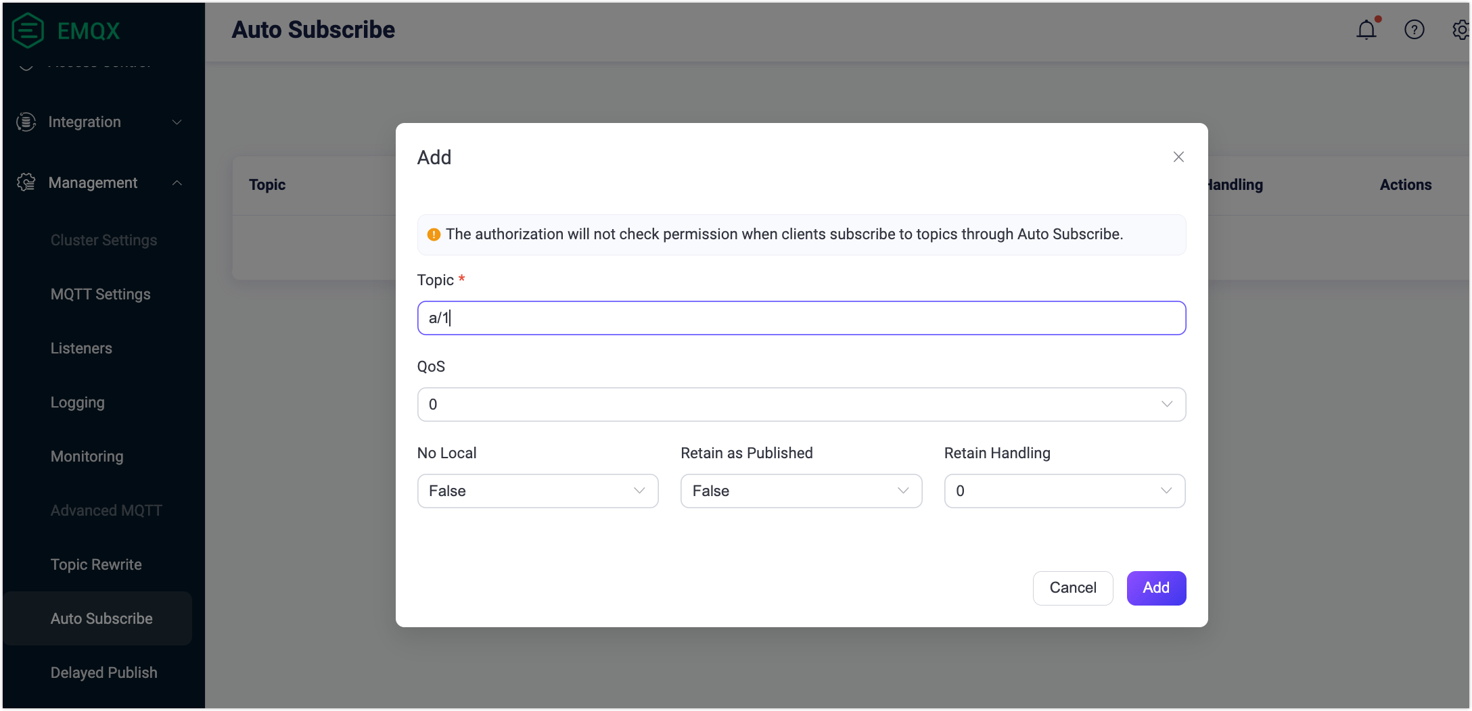
Task: Click the Integration sidebar icon
Action: point(25,122)
